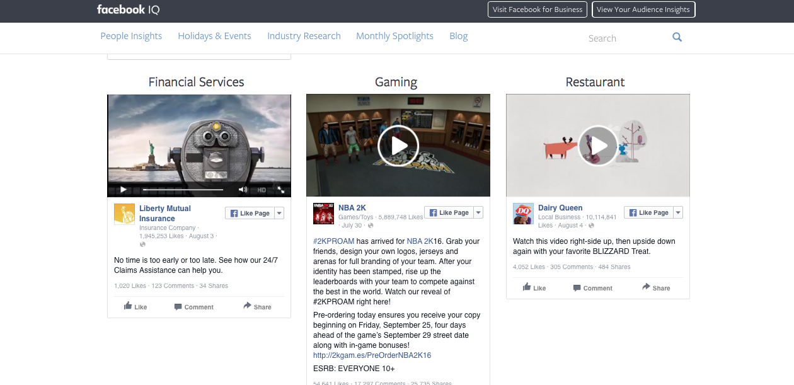Click the Liberty Mutual profile logo

(124, 214)
